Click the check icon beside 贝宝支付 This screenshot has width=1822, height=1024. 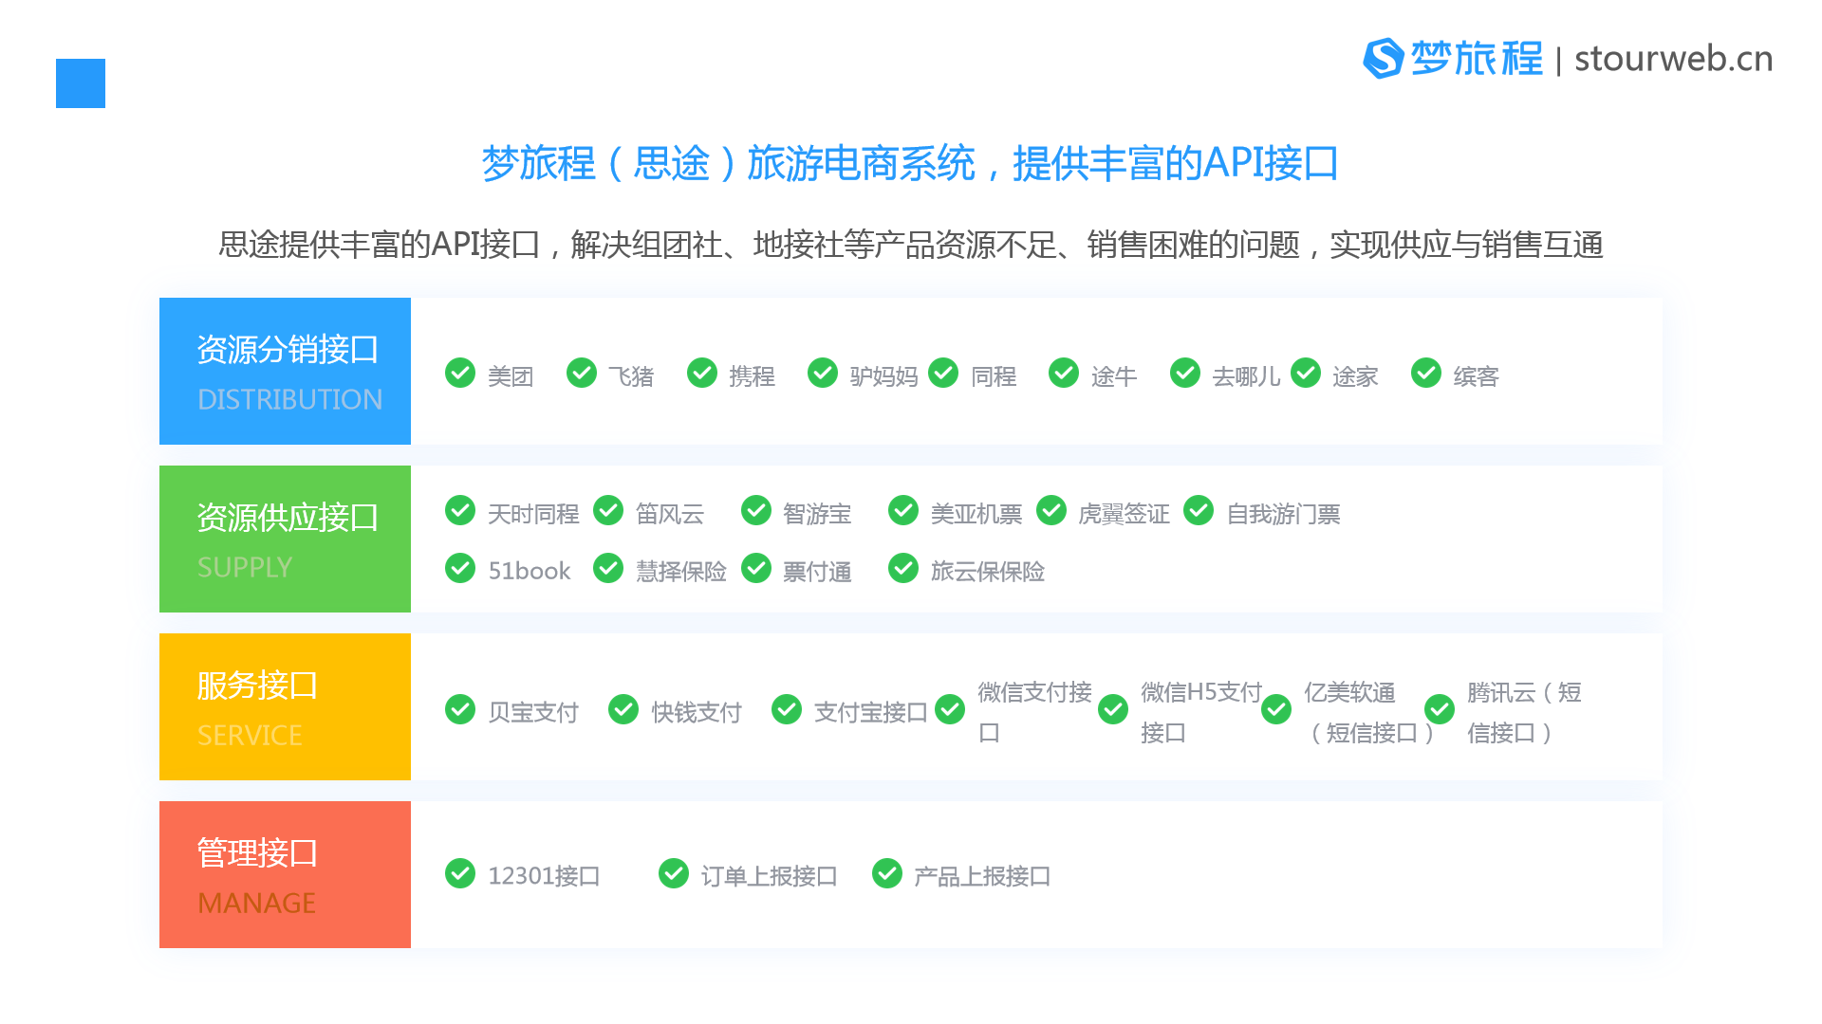460,709
